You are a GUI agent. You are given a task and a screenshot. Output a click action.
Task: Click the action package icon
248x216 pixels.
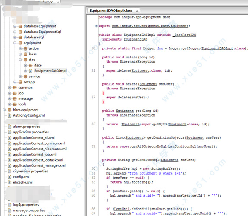(25, 48)
